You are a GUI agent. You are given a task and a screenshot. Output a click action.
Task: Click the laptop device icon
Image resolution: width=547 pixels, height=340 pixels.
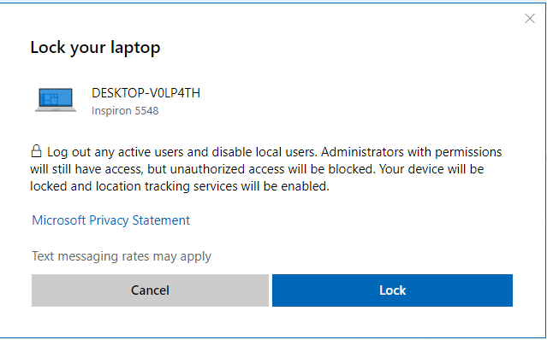(56, 100)
